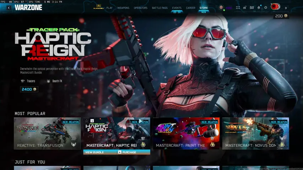Go back using the arrow beside WARZONE
The height and width of the screenshot is (170, 303).
point(9,8)
